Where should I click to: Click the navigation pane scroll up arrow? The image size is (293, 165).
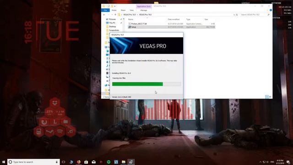click(x=124, y=19)
